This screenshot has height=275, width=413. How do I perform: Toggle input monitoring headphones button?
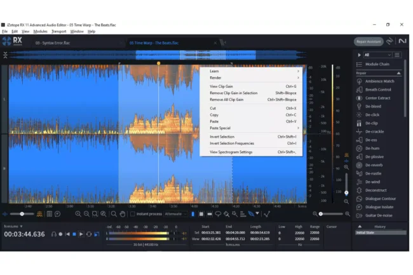pos(54,234)
